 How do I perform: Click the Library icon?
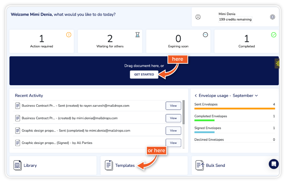18,165
